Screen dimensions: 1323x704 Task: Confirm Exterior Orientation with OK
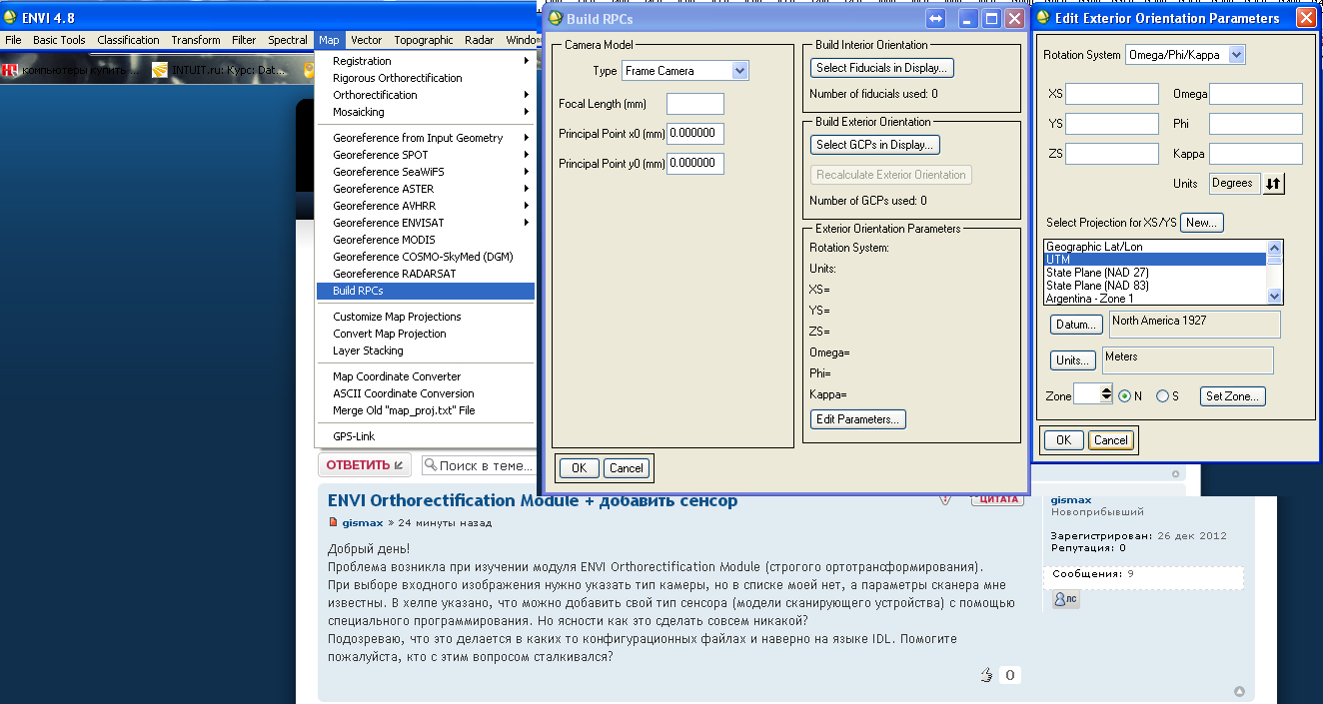click(x=1063, y=440)
